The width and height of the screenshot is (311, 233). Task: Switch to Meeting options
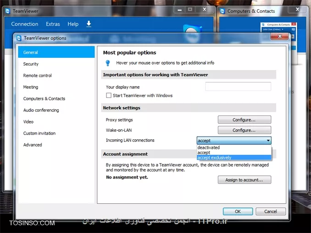[x=56, y=87]
